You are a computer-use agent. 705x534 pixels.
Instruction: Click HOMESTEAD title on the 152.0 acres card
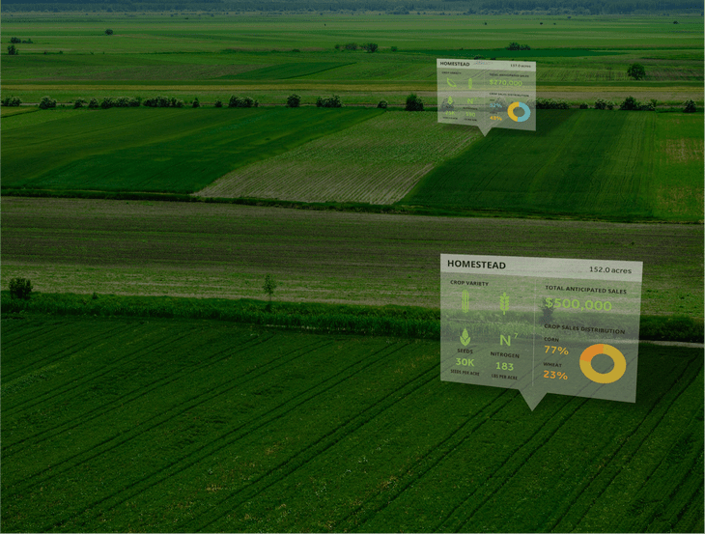pos(476,265)
